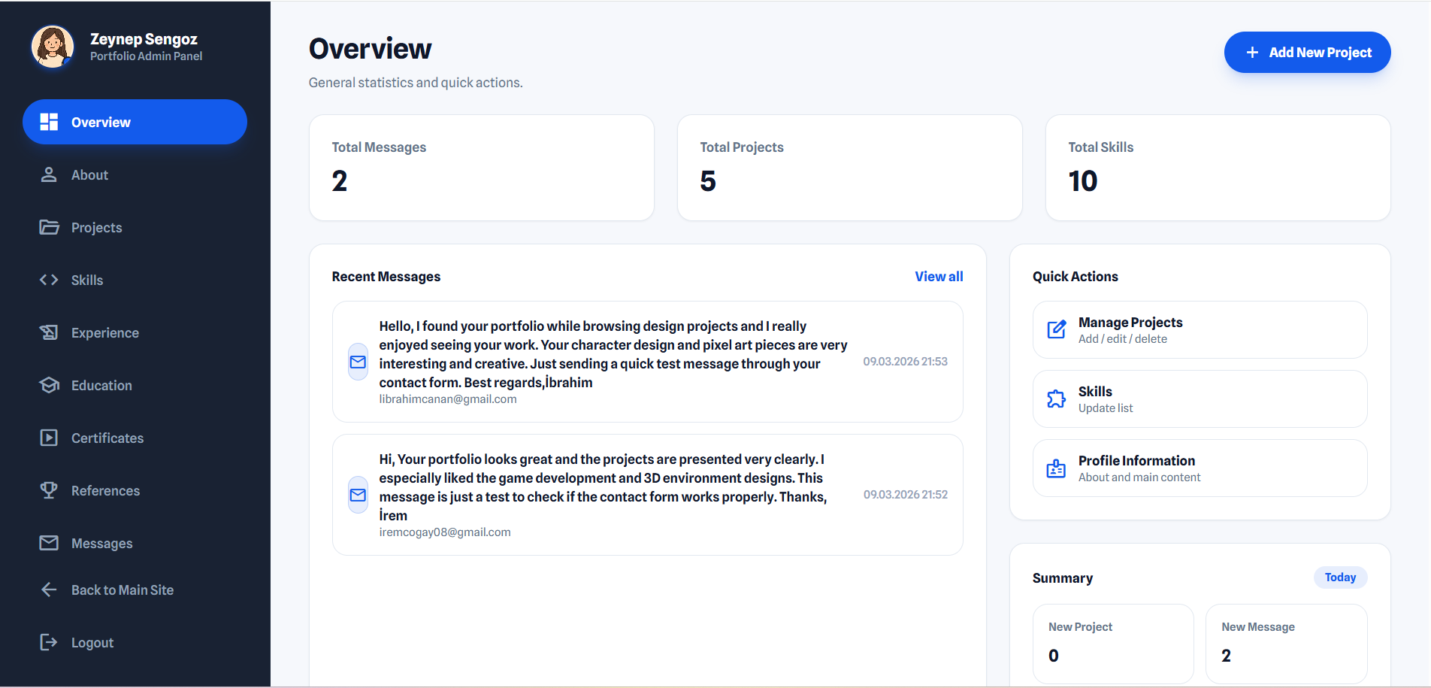This screenshot has height=688, width=1431.
Task: Click the About person icon in sidebar
Action: (49, 174)
